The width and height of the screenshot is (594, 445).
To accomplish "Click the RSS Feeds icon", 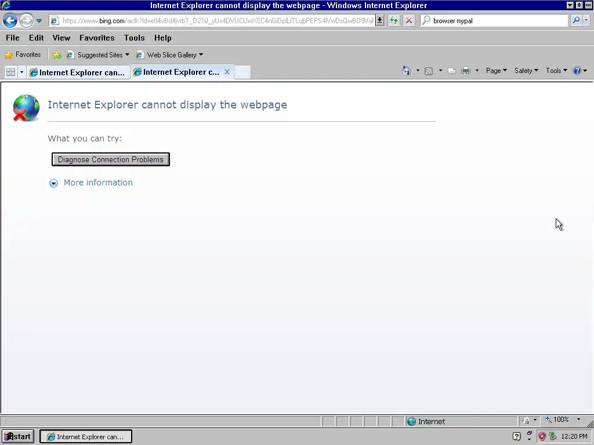I will click(x=429, y=71).
